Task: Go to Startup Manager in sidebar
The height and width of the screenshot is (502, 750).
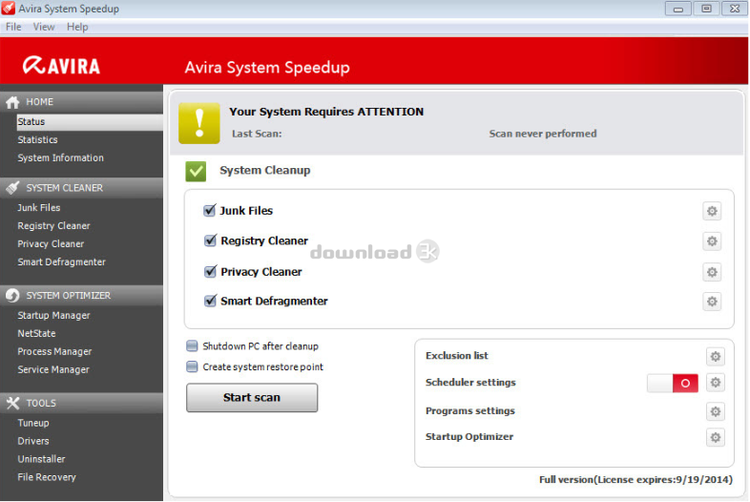Action: (x=53, y=316)
